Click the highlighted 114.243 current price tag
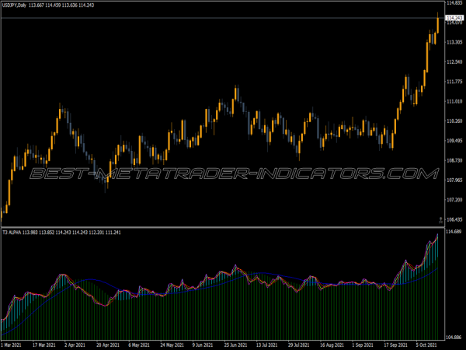The height and width of the screenshot is (350, 466). 454,18
